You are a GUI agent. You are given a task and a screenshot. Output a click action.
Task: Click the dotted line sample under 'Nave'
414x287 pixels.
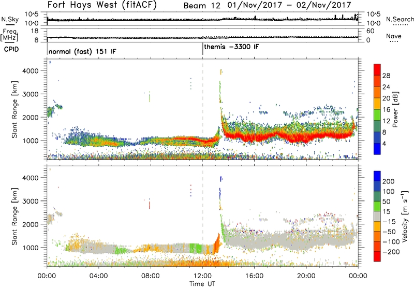(x=394, y=41)
